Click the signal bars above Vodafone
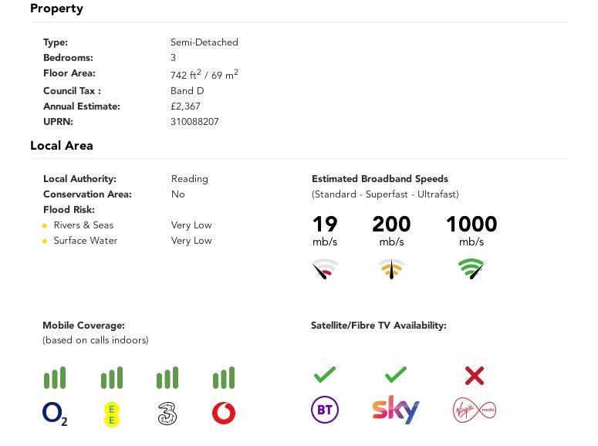This screenshot has height=446, width=598. coord(224,377)
